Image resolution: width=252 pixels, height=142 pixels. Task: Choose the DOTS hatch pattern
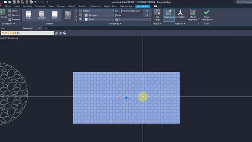click(55, 15)
